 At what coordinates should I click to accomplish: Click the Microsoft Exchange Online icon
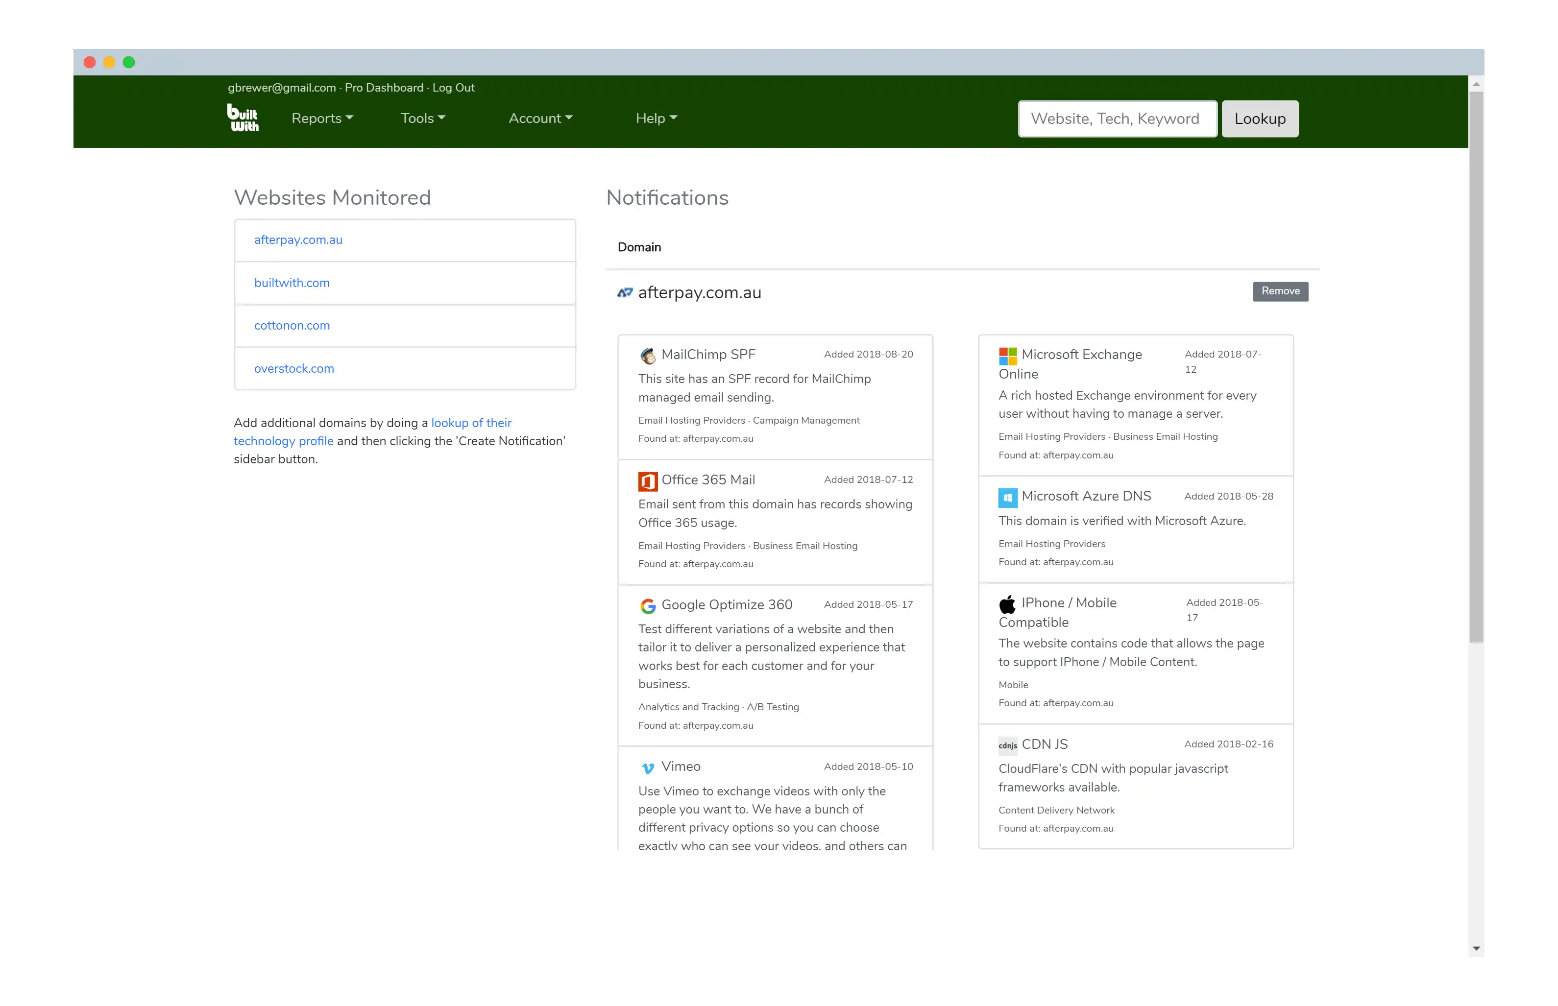coord(1007,356)
